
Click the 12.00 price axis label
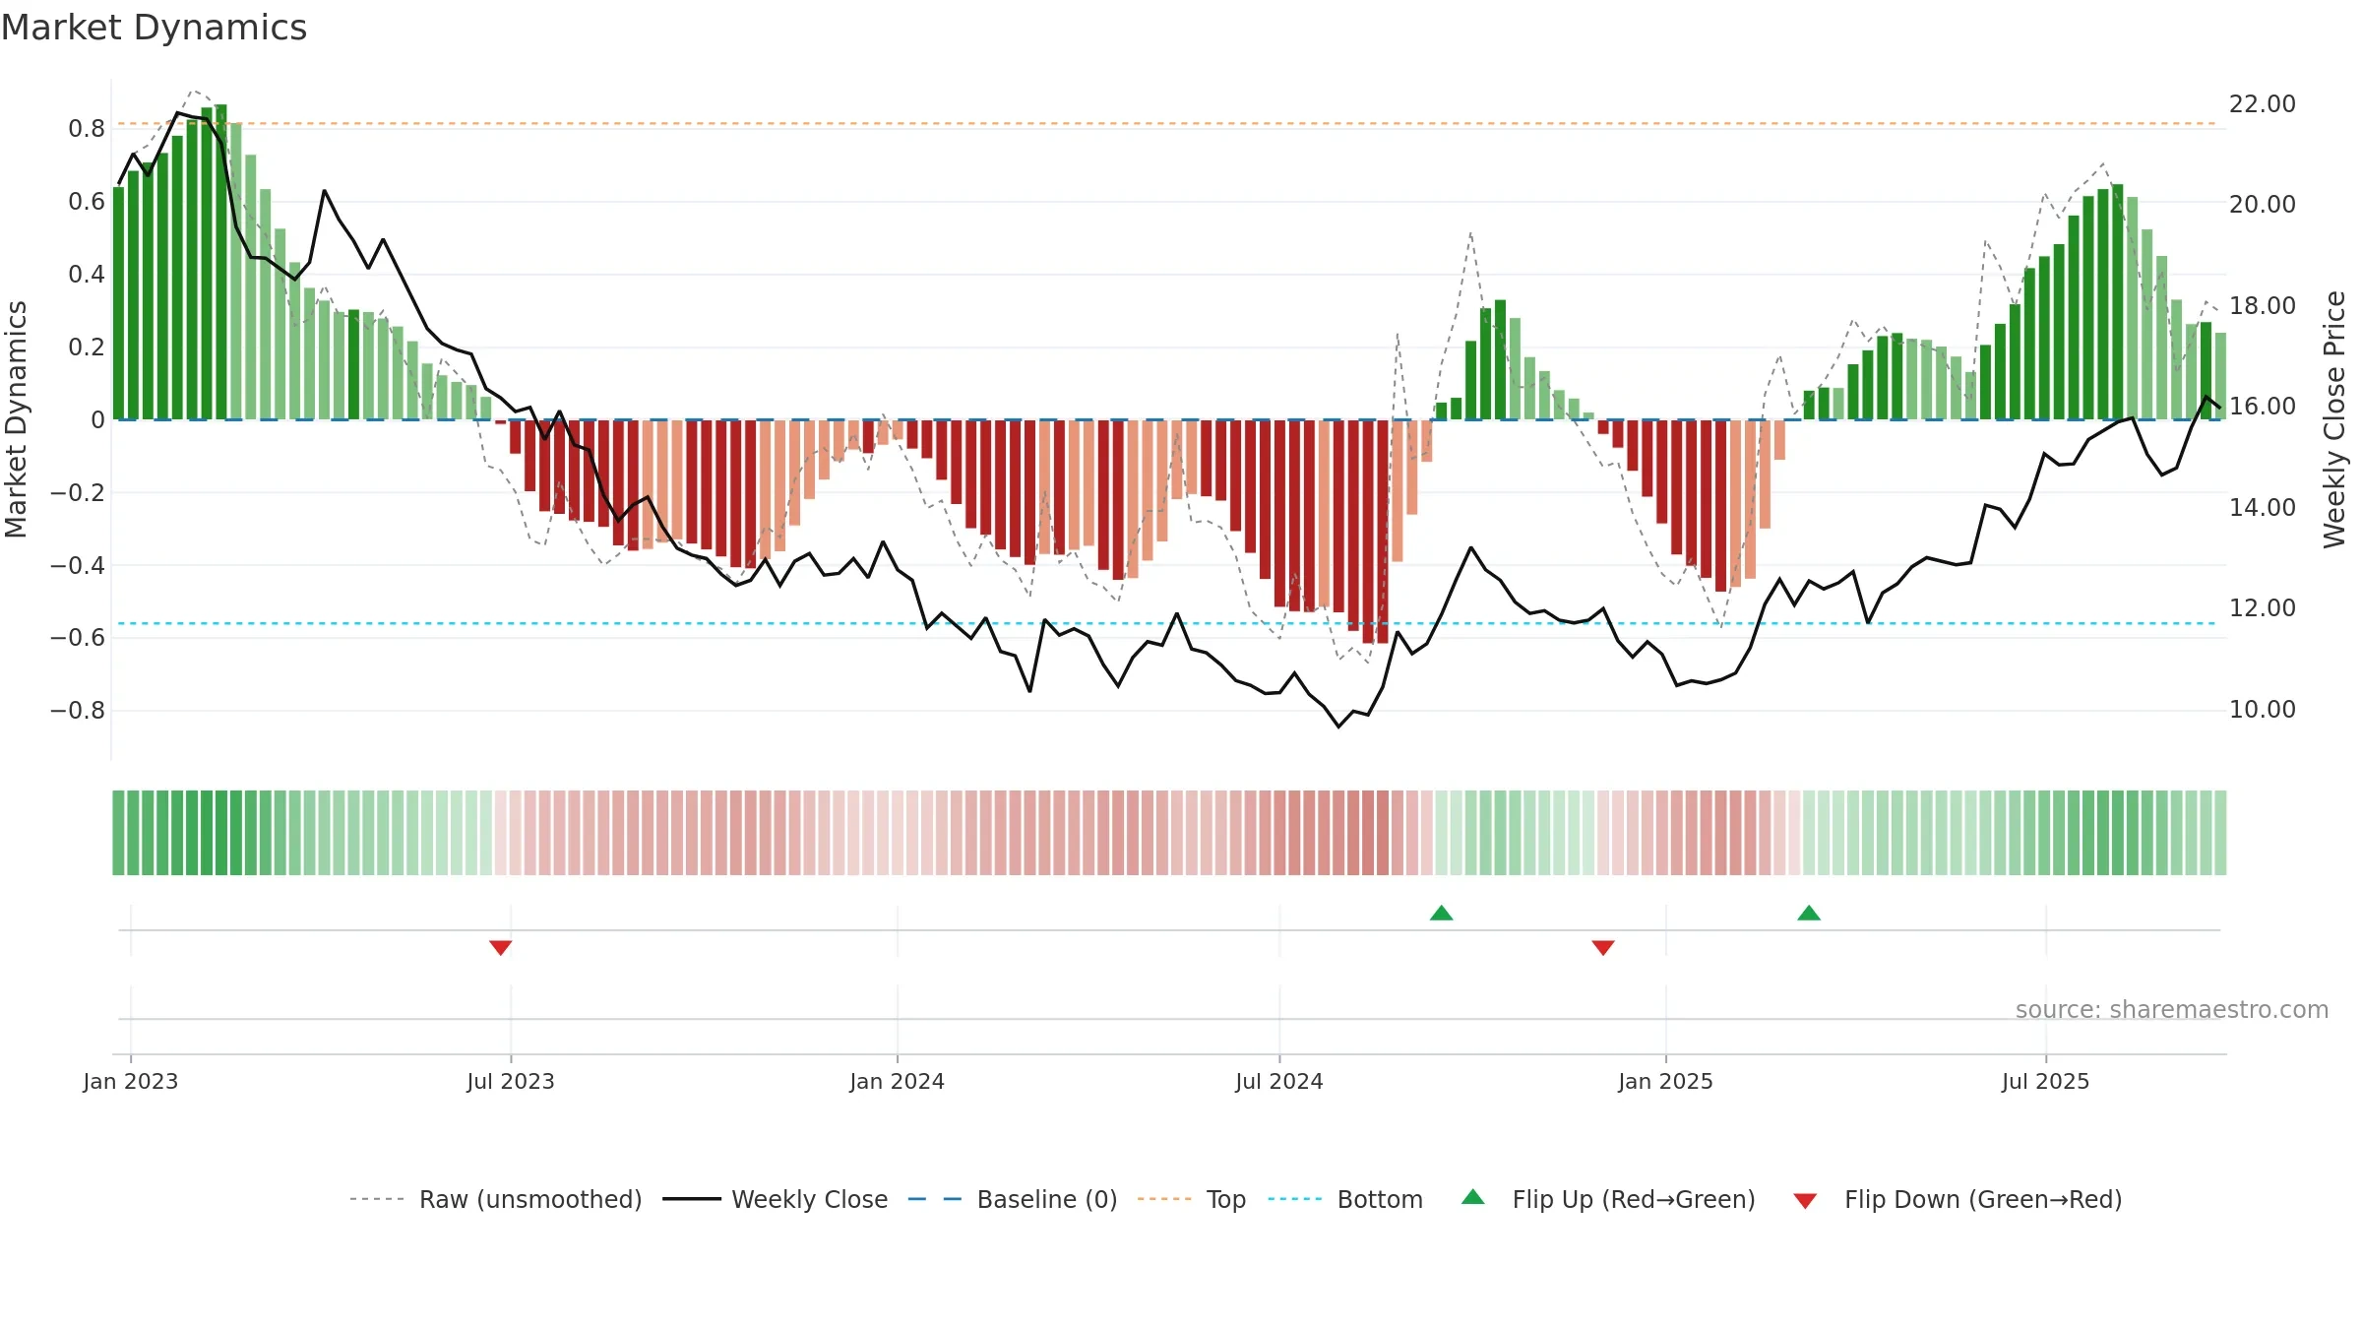[2263, 607]
